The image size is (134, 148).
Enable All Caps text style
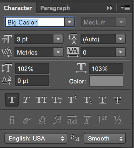tap(42, 100)
